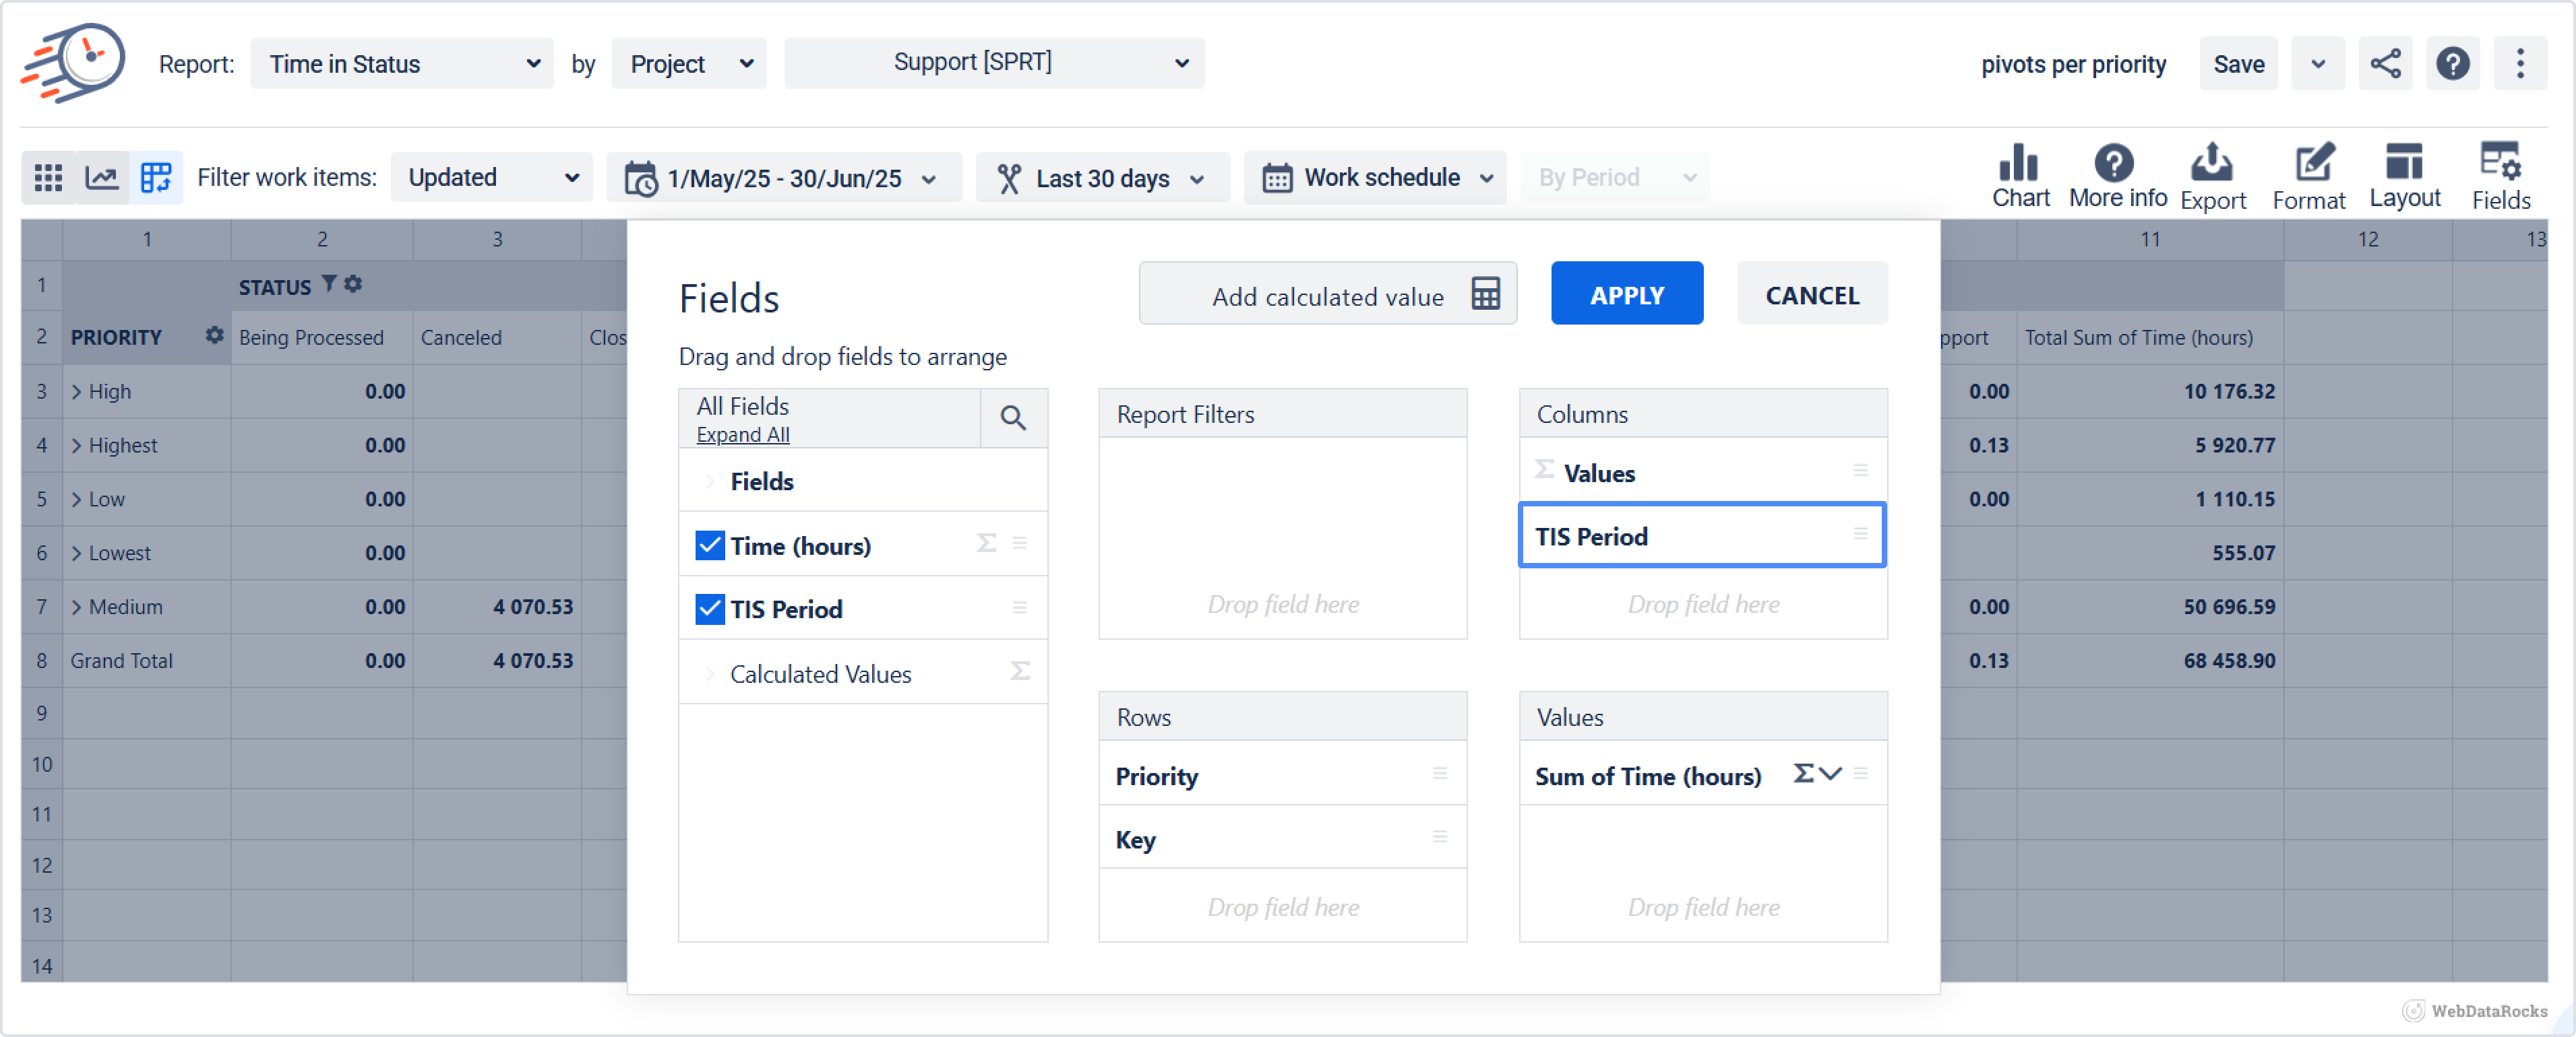This screenshot has width=2576, height=1037.
Task: Click the CANCEL button
Action: (1811, 294)
